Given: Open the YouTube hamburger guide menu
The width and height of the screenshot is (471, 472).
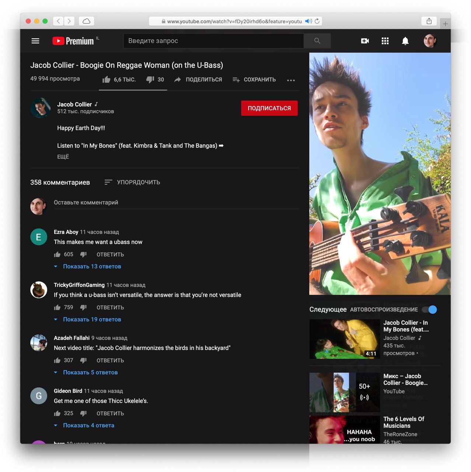Looking at the screenshot, I should pos(35,41).
